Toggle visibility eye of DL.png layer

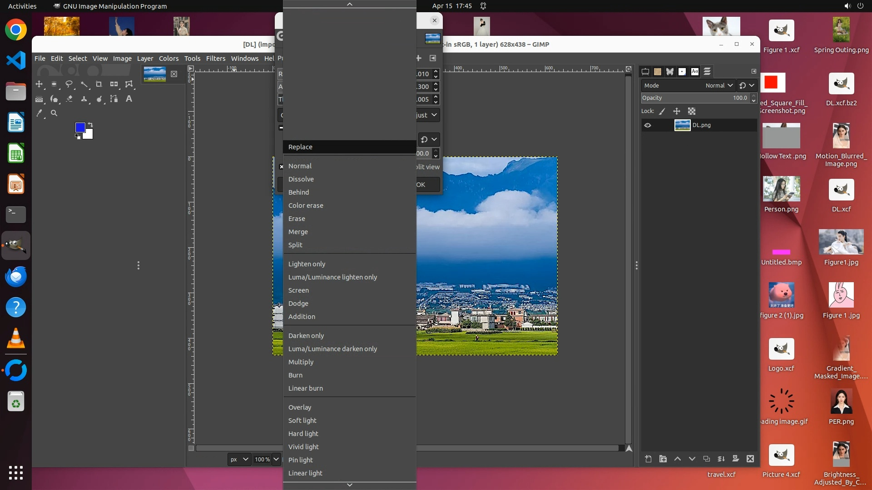pos(648,125)
